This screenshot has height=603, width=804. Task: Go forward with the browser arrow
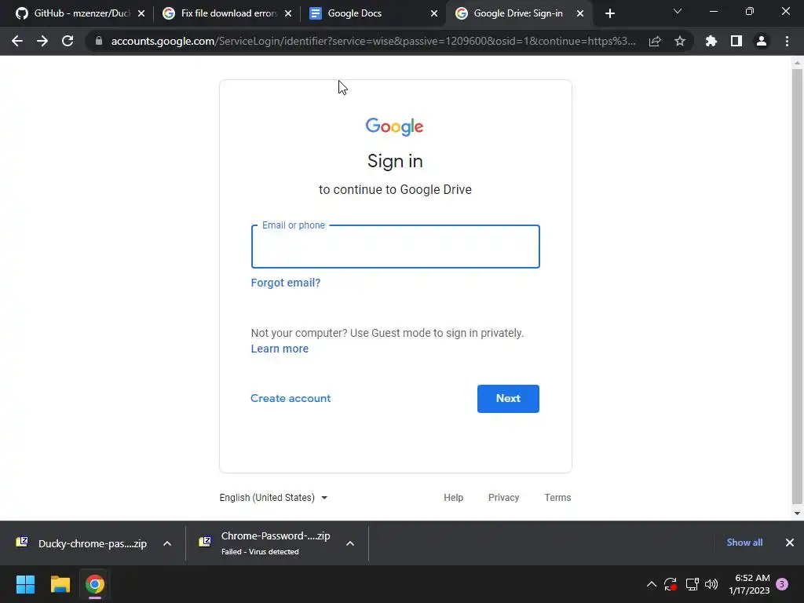click(42, 41)
